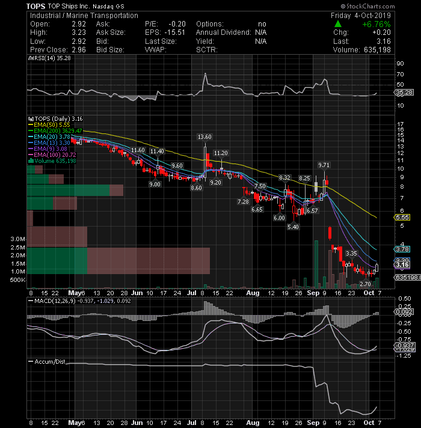The width and height of the screenshot is (421, 428).
Task: Click the volume bars icon in the legend
Action: [x=31, y=160]
